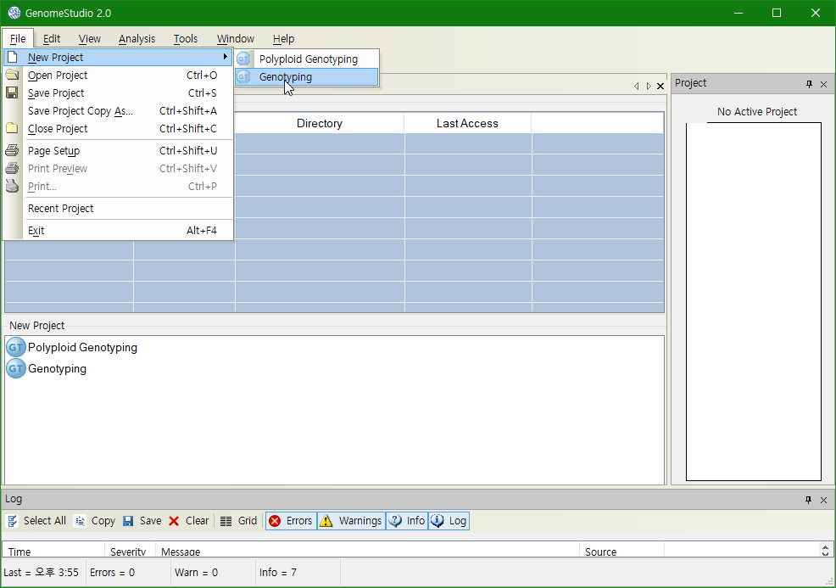Open the Tools menu
The image size is (836, 588).
(x=186, y=39)
